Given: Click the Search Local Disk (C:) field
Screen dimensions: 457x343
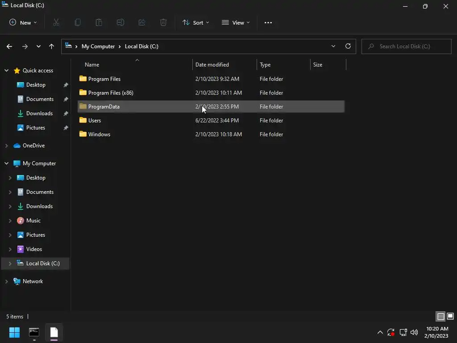Looking at the screenshot, I should coord(406,46).
